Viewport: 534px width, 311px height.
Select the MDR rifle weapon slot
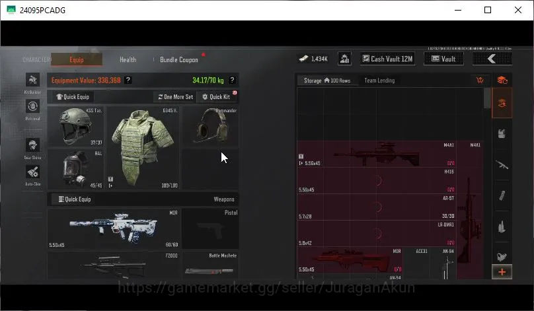113,228
